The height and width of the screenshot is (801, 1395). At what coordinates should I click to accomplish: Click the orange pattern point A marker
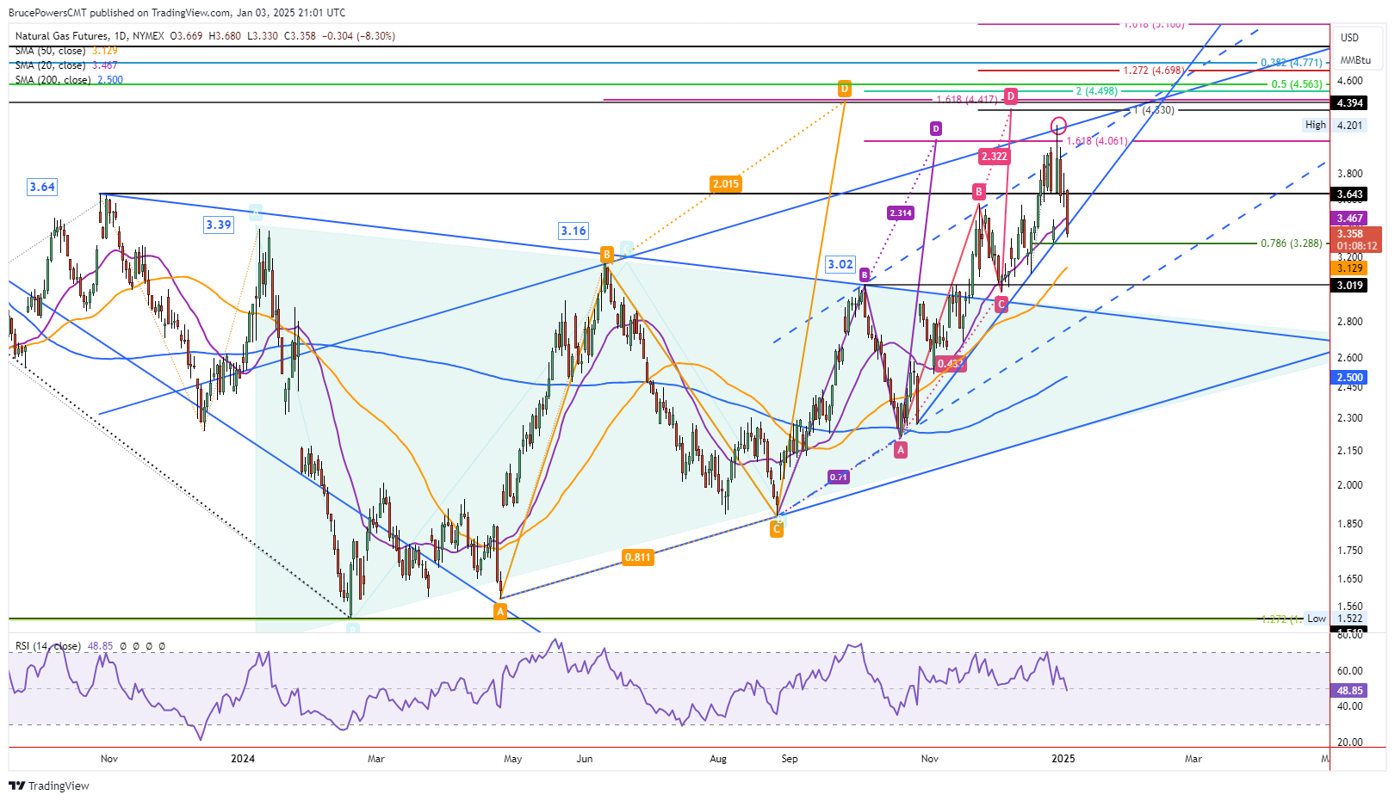500,612
